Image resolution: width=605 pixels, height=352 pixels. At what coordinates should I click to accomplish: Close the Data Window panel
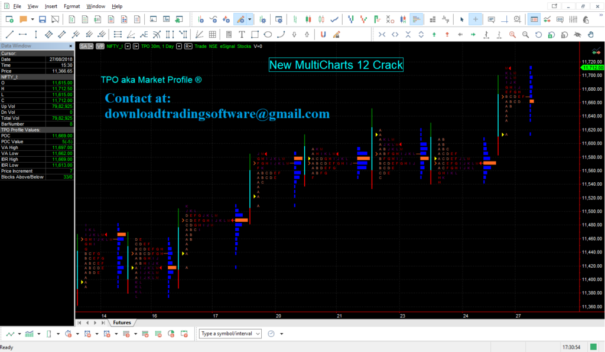[x=70, y=45]
